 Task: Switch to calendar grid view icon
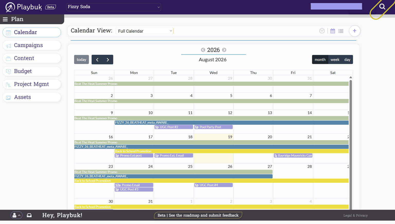point(333,31)
